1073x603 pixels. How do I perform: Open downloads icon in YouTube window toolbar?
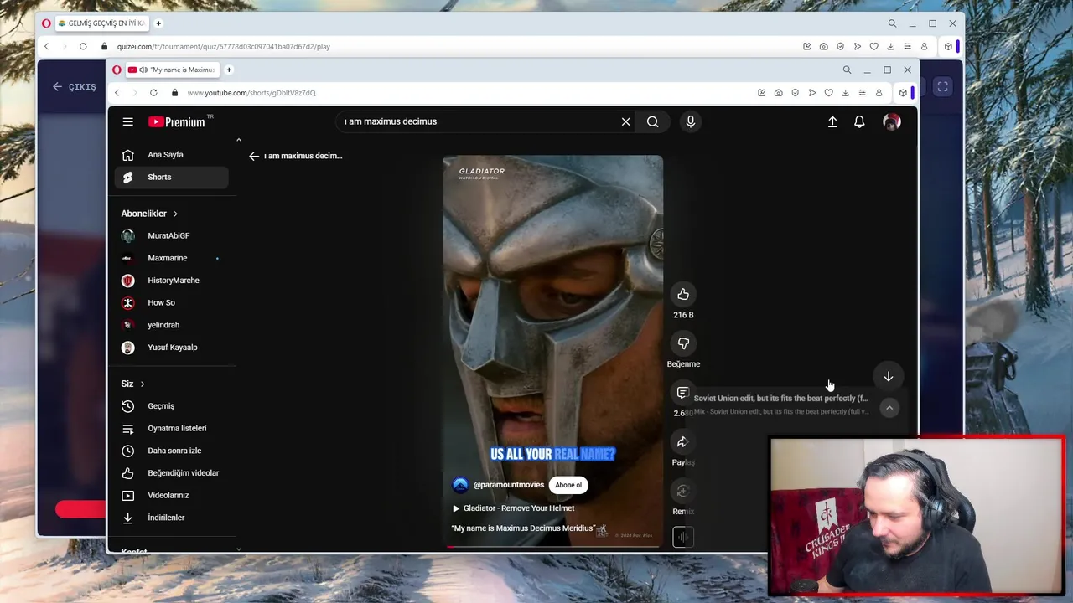pyautogui.click(x=845, y=93)
